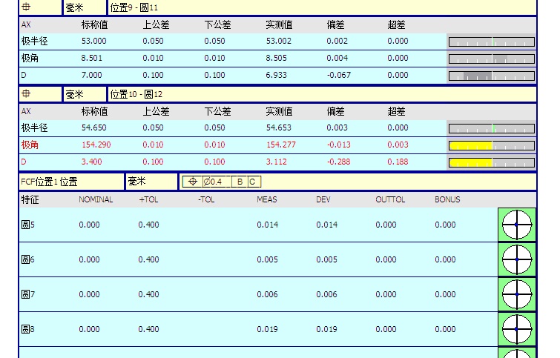Select the crosshair target graphic for 圆6

(x=517, y=259)
